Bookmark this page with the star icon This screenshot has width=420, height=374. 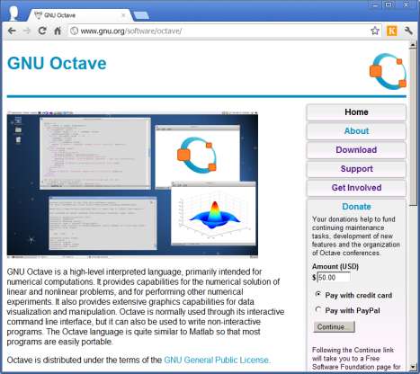point(375,31)
